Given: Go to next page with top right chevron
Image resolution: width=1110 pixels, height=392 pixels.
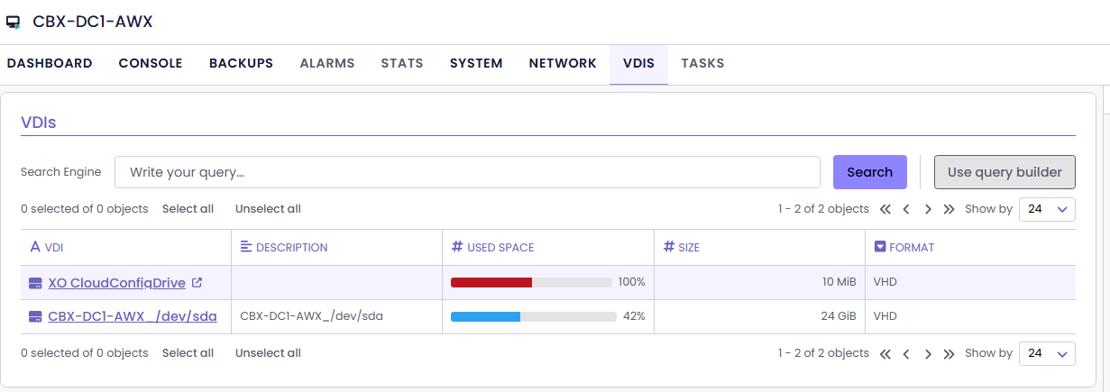Looking at the screenshot, I should [928, 209].
